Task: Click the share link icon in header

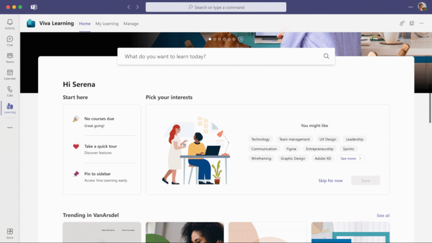Action: click(402, 23)
